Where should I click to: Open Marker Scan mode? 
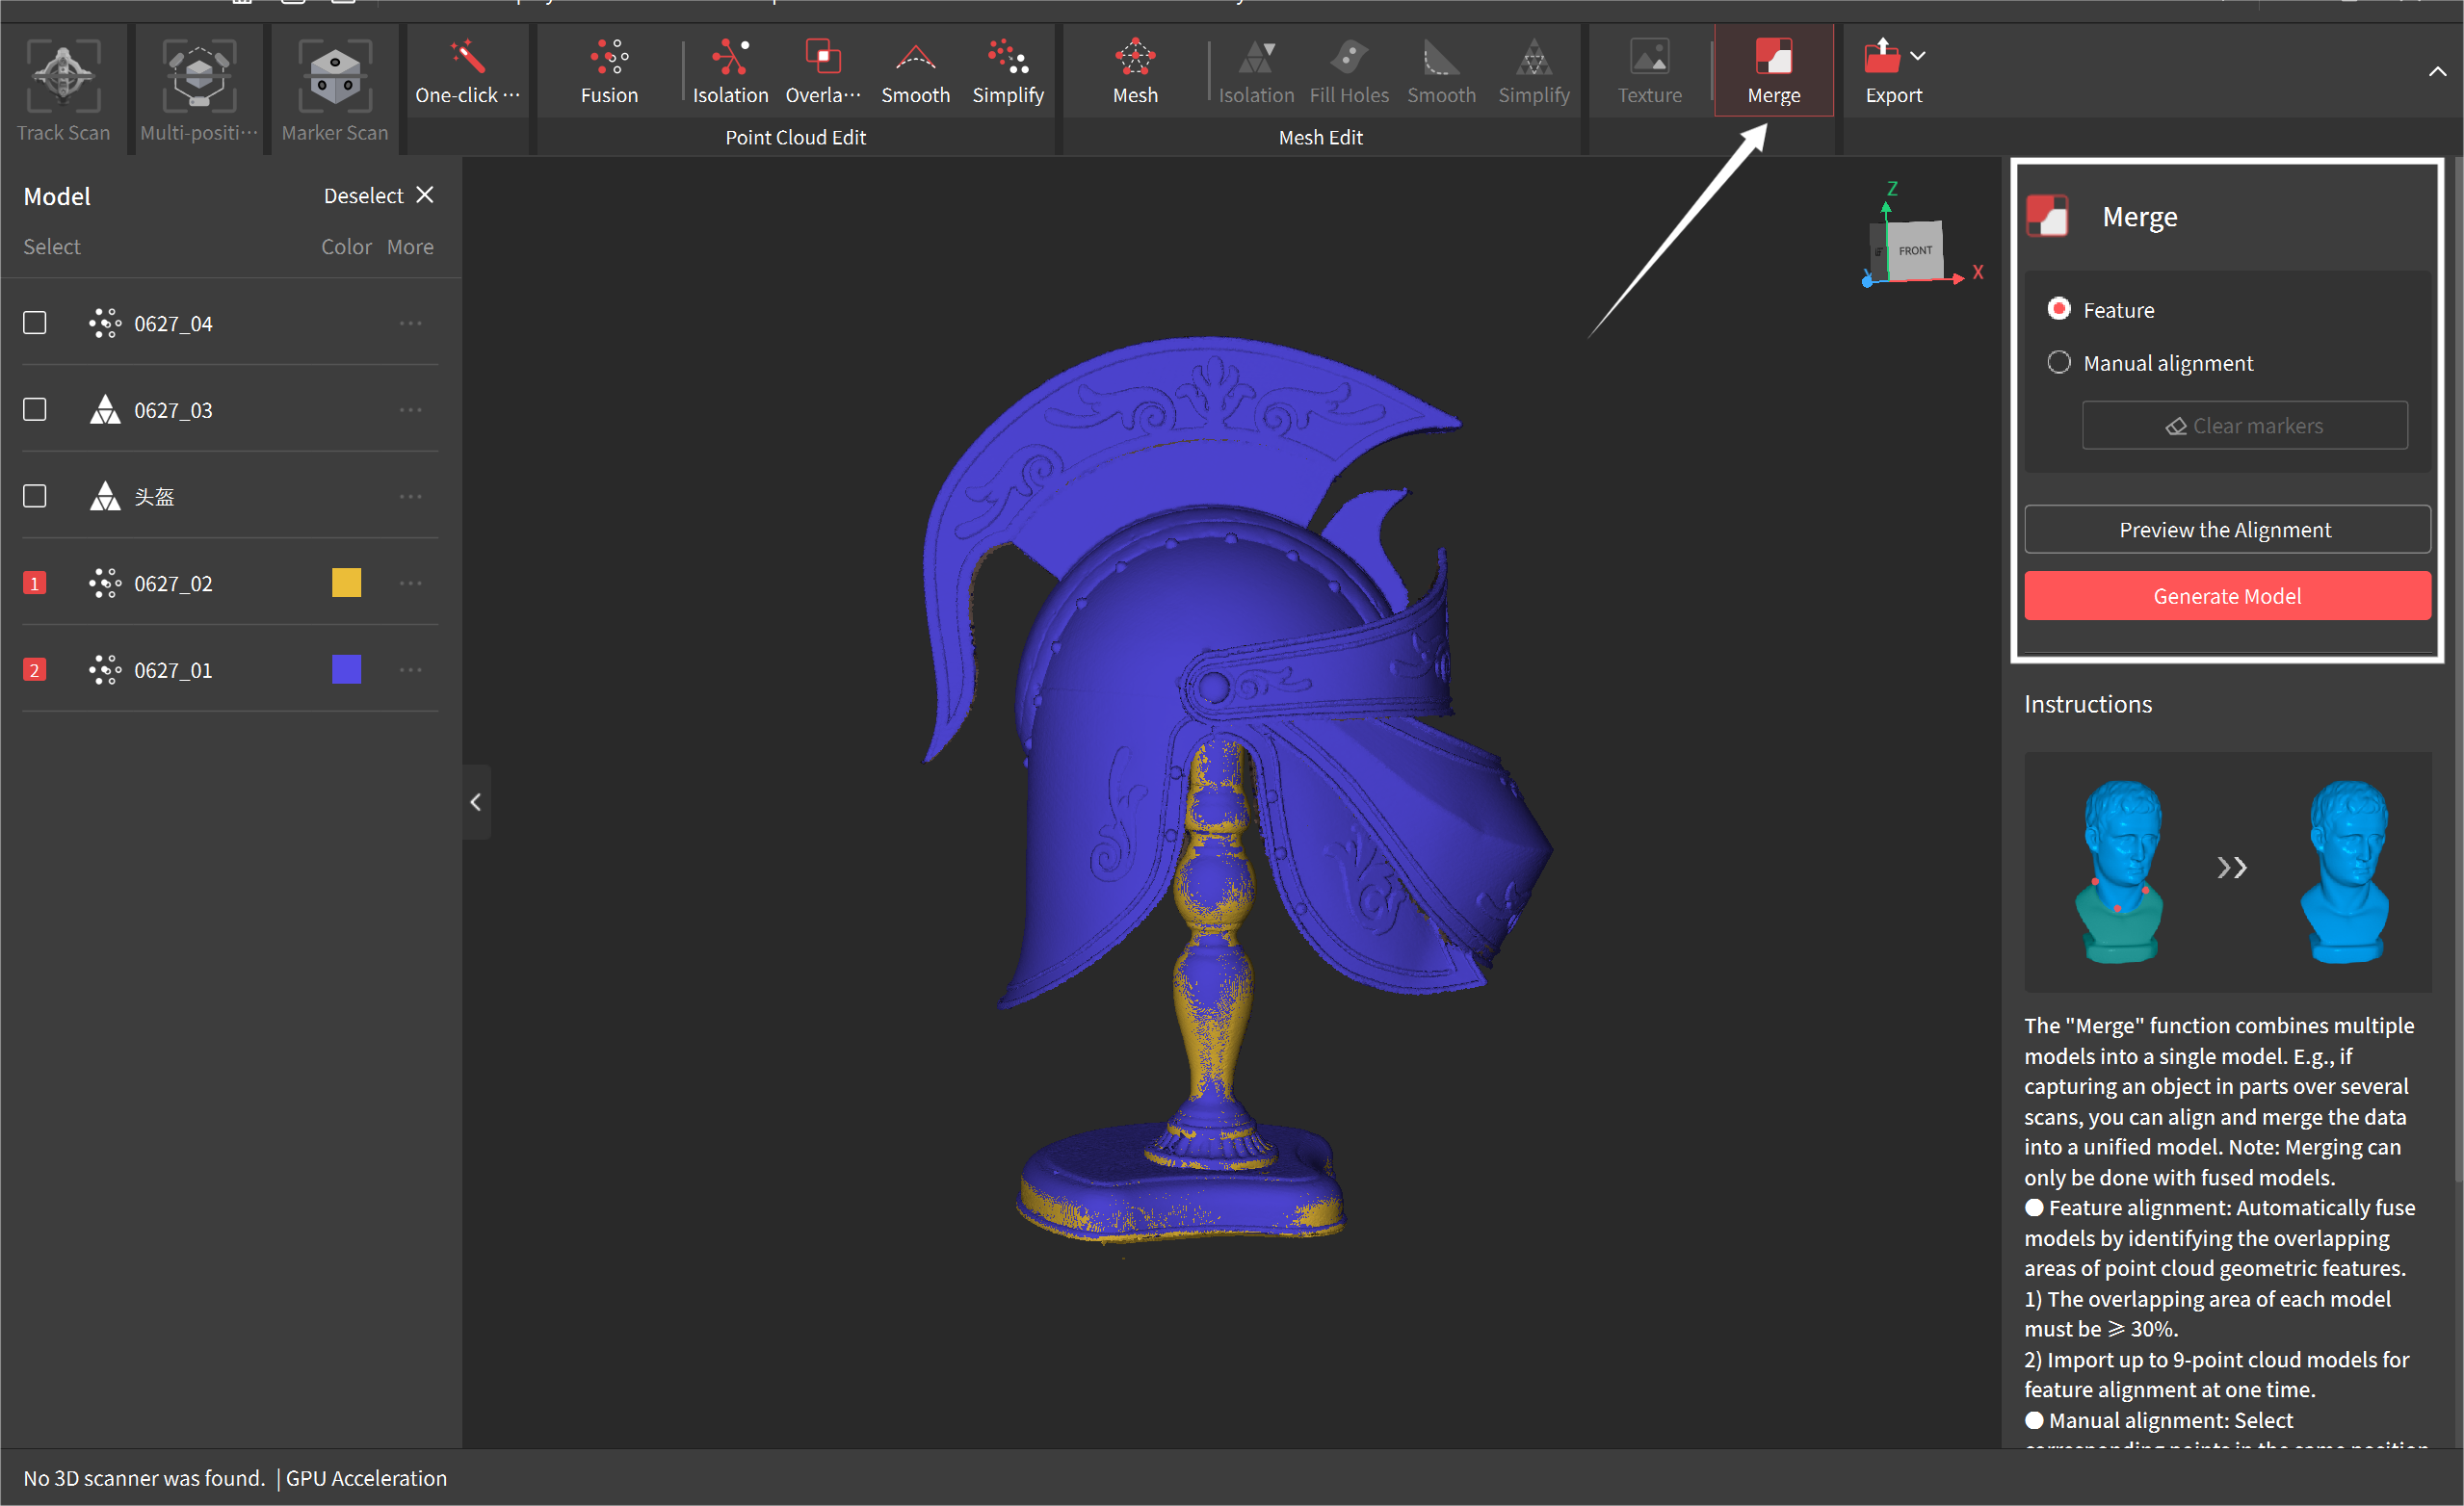click(x=335, y=91)
